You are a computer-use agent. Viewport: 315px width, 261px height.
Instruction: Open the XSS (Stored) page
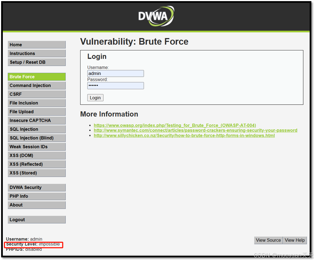coord(37,173)
